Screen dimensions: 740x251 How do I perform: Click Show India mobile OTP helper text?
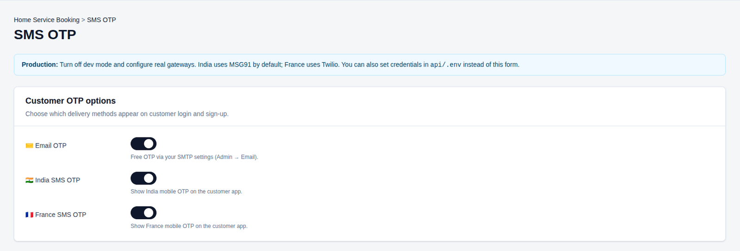[186, 191]
